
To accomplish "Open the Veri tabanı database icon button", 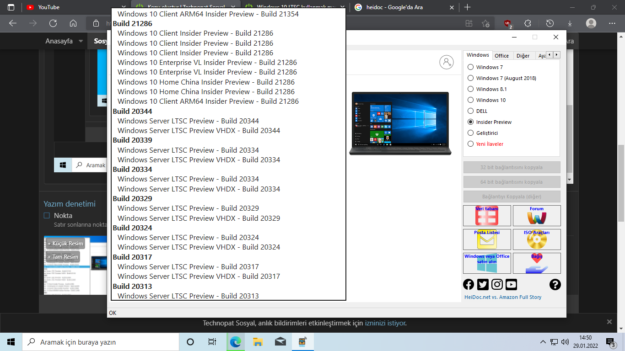I will pos(487,216).
